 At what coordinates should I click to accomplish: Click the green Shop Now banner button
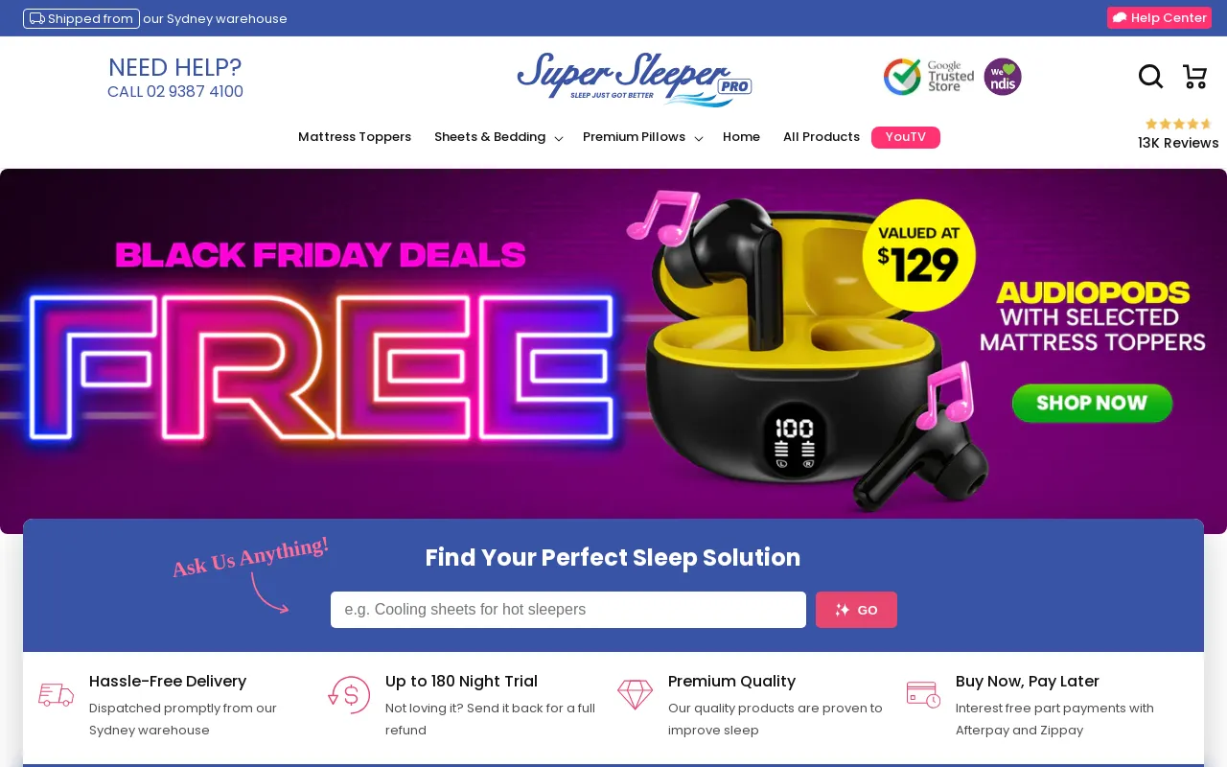pyautogui.click(x=1092, y=404)
